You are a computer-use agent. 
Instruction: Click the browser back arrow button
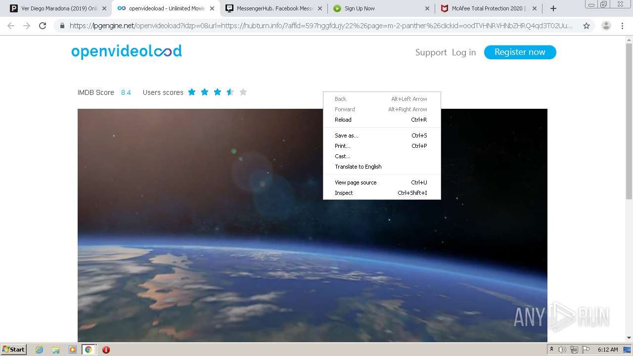coord(11,26)
